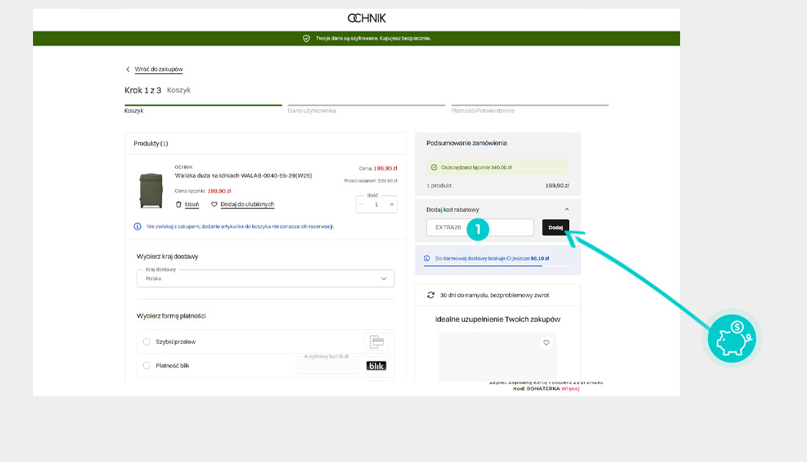Select the Szybki przelew radio button
This screenshot has height=462, width=807.
coord(147,342)
